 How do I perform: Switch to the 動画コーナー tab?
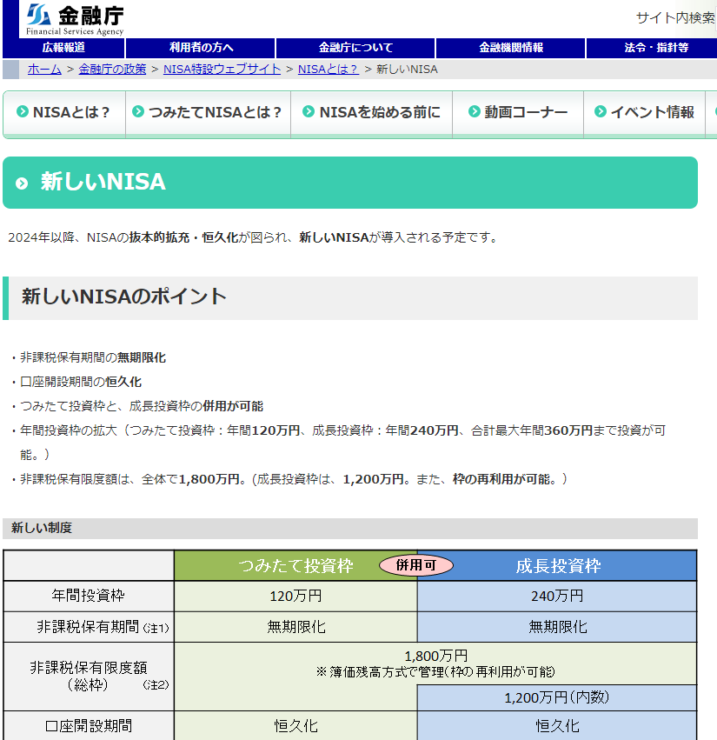coord(518,113)
